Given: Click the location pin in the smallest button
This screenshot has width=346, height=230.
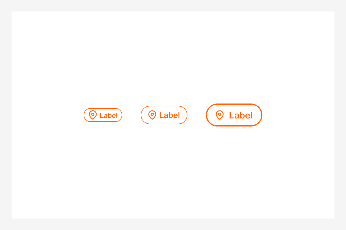Looking at the screenshot, I should tap(93, 115).
